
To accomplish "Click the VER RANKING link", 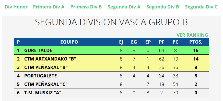I will (x=192, y=35).
